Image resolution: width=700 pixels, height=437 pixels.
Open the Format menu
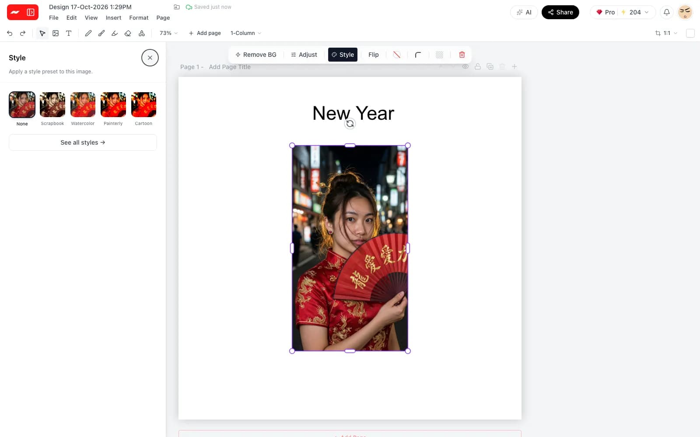pyautogui.click(x=139, y=18)
